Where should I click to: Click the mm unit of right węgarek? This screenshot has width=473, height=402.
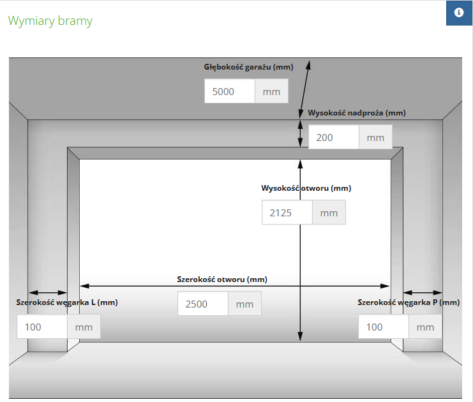click(425, 326)
